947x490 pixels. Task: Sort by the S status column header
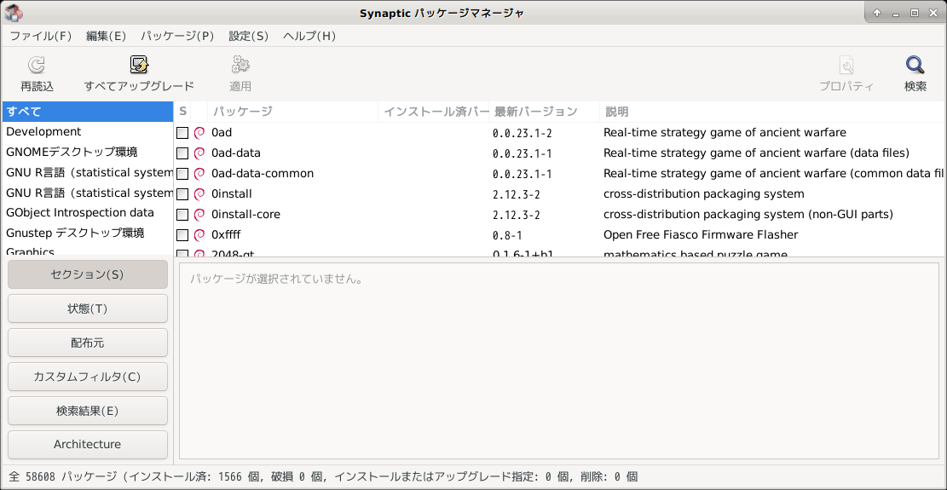pyautogui.click(x=182, y=112)
